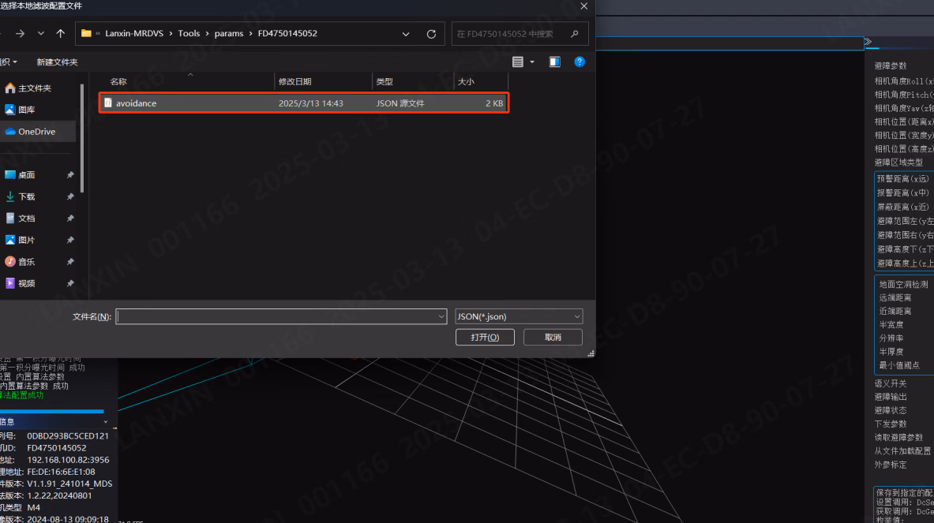Click IP address 192.168.100.82:3956
The height and width of the screenshot is (523, 934).
pos(68,460)
